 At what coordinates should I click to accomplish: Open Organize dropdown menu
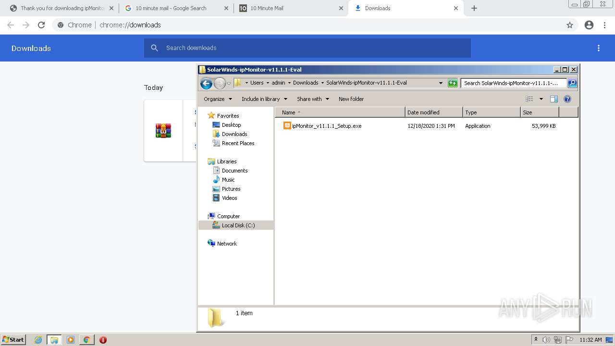218,99
